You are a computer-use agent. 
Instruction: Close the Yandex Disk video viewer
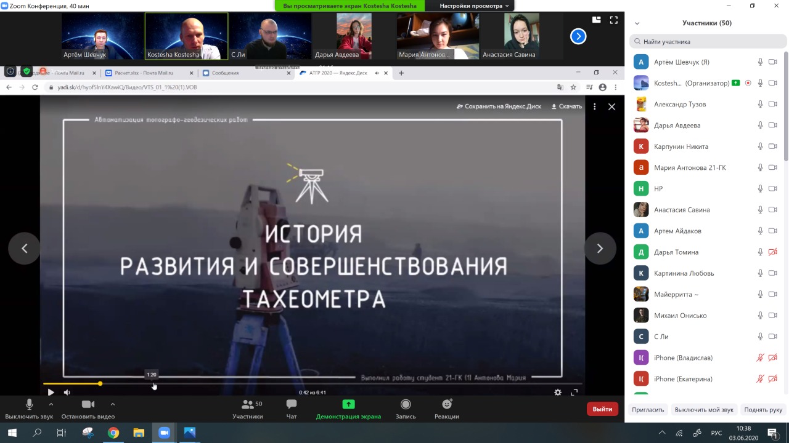(611, 106)
